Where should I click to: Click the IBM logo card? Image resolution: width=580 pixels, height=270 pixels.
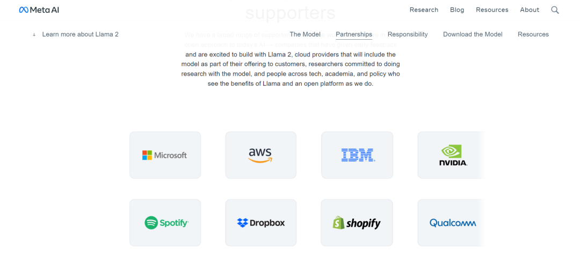click(x=357, y=155)
